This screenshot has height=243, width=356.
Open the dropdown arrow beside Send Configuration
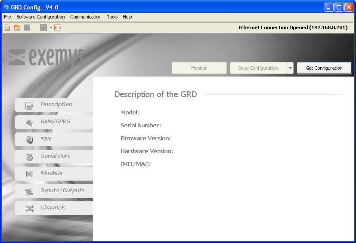coord(290,68)
